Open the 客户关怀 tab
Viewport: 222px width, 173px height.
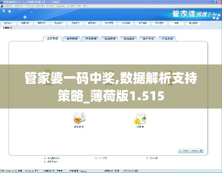[148, 38]
